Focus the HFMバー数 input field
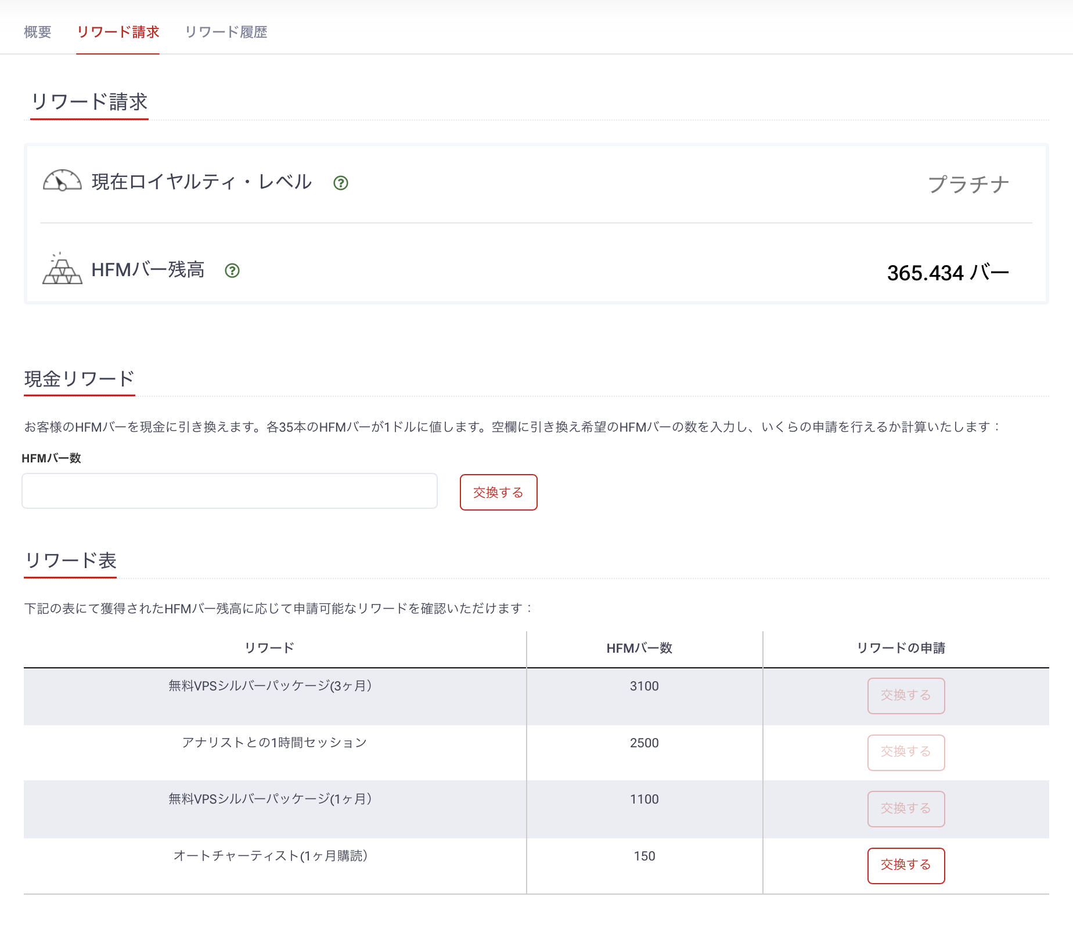This screenshot has width=1073, height=926. click(229, 491)
